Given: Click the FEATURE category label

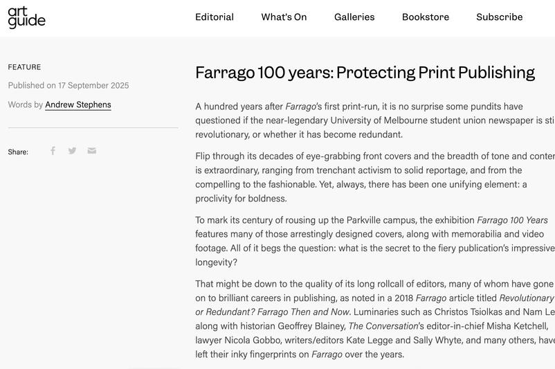Looking at the screenshot, I should 24,67.
